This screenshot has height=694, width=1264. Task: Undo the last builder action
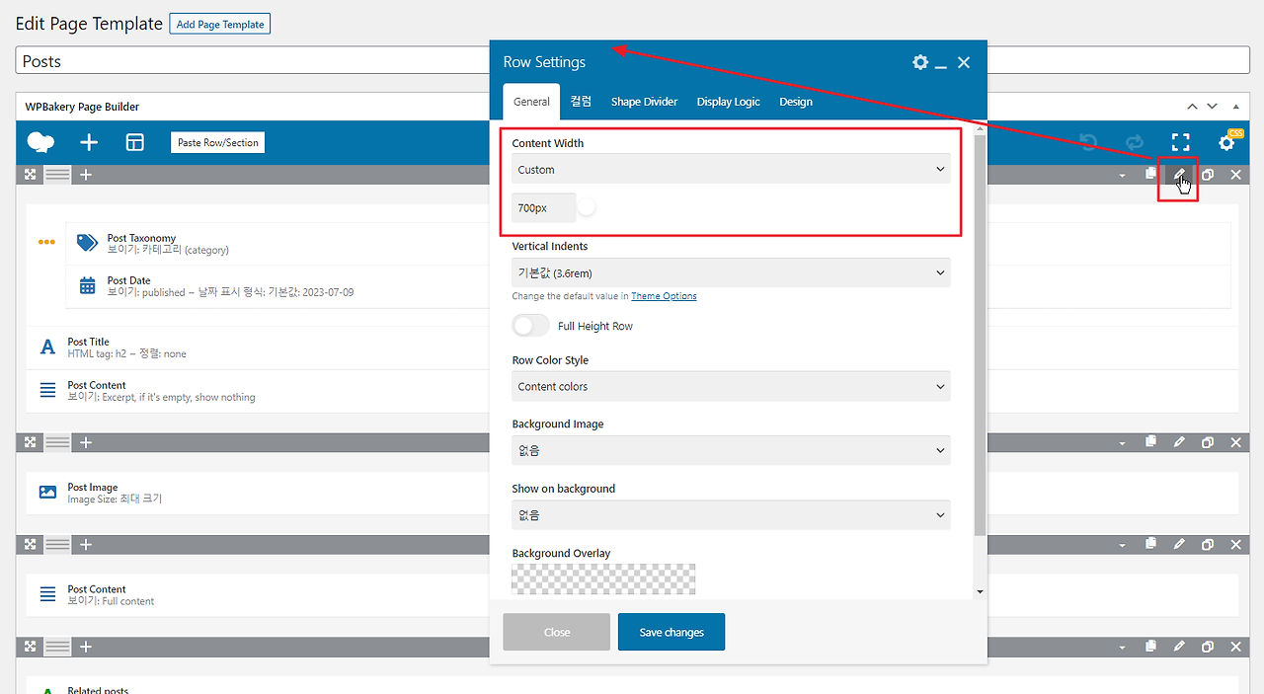pos(1089,142)
